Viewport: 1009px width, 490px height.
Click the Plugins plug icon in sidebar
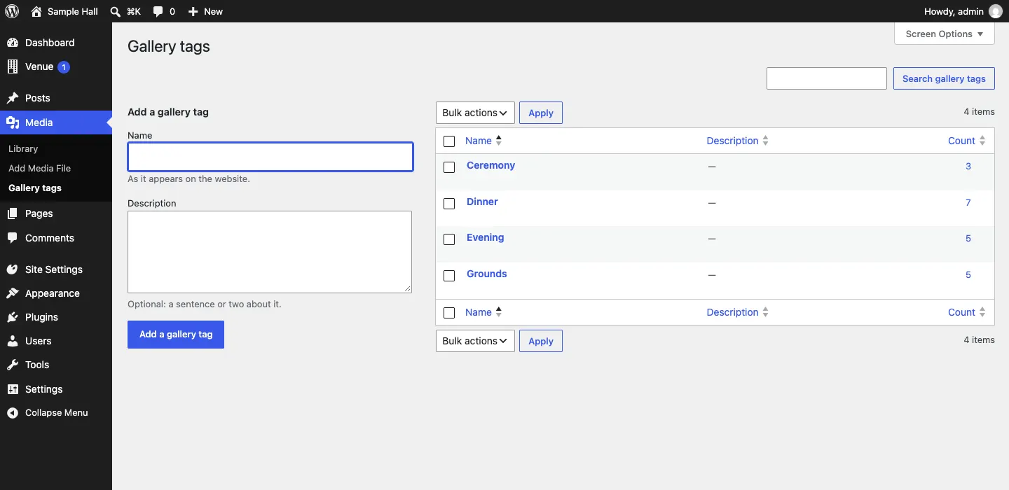click(13, 317)
